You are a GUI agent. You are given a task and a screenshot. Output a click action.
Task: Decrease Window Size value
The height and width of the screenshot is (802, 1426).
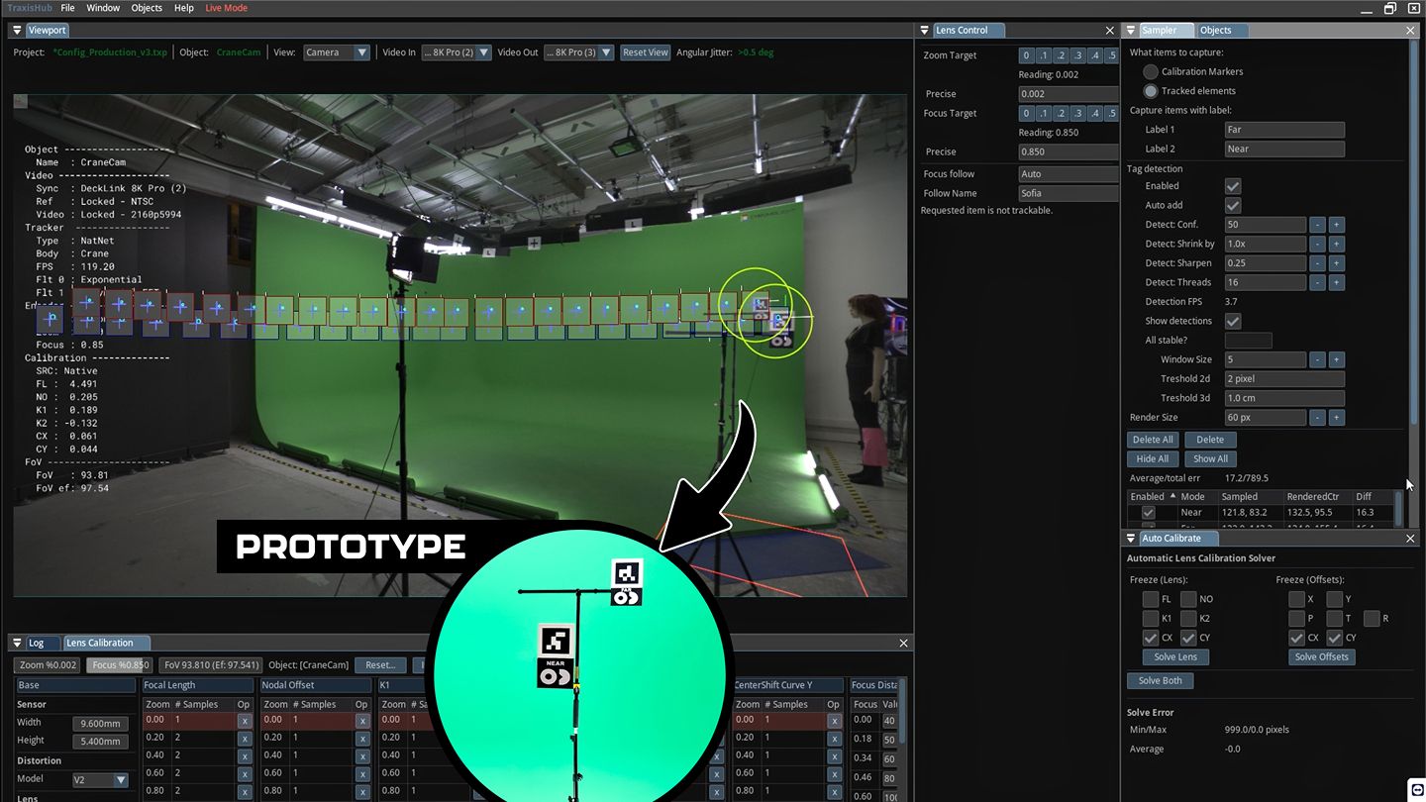click(x=1317, y=360)
